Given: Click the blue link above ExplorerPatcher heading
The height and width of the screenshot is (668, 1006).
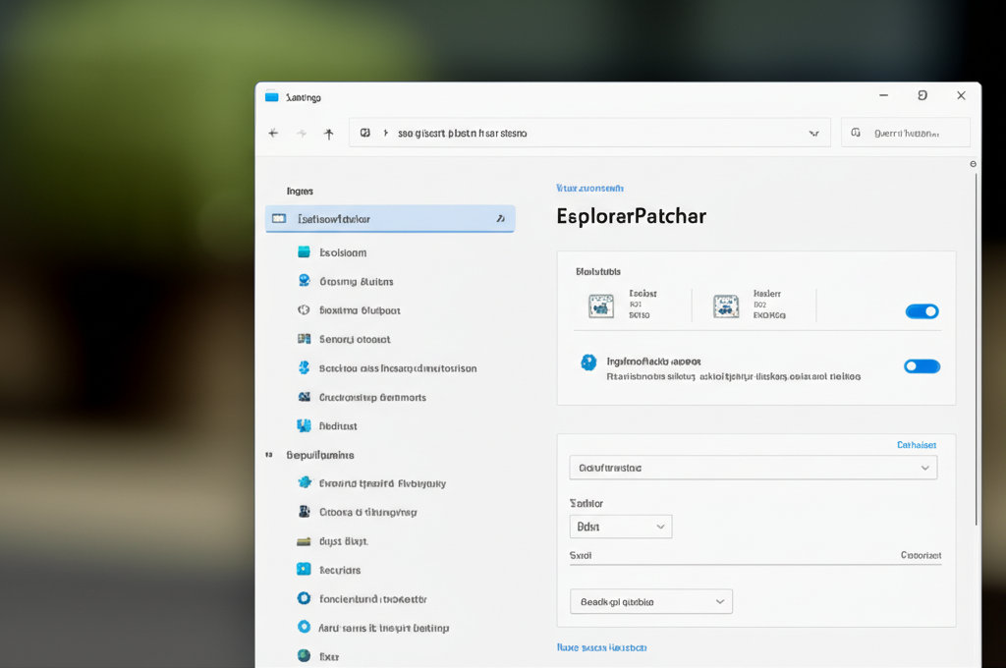Looking at the screenshot, I should (x=589, y=188).
